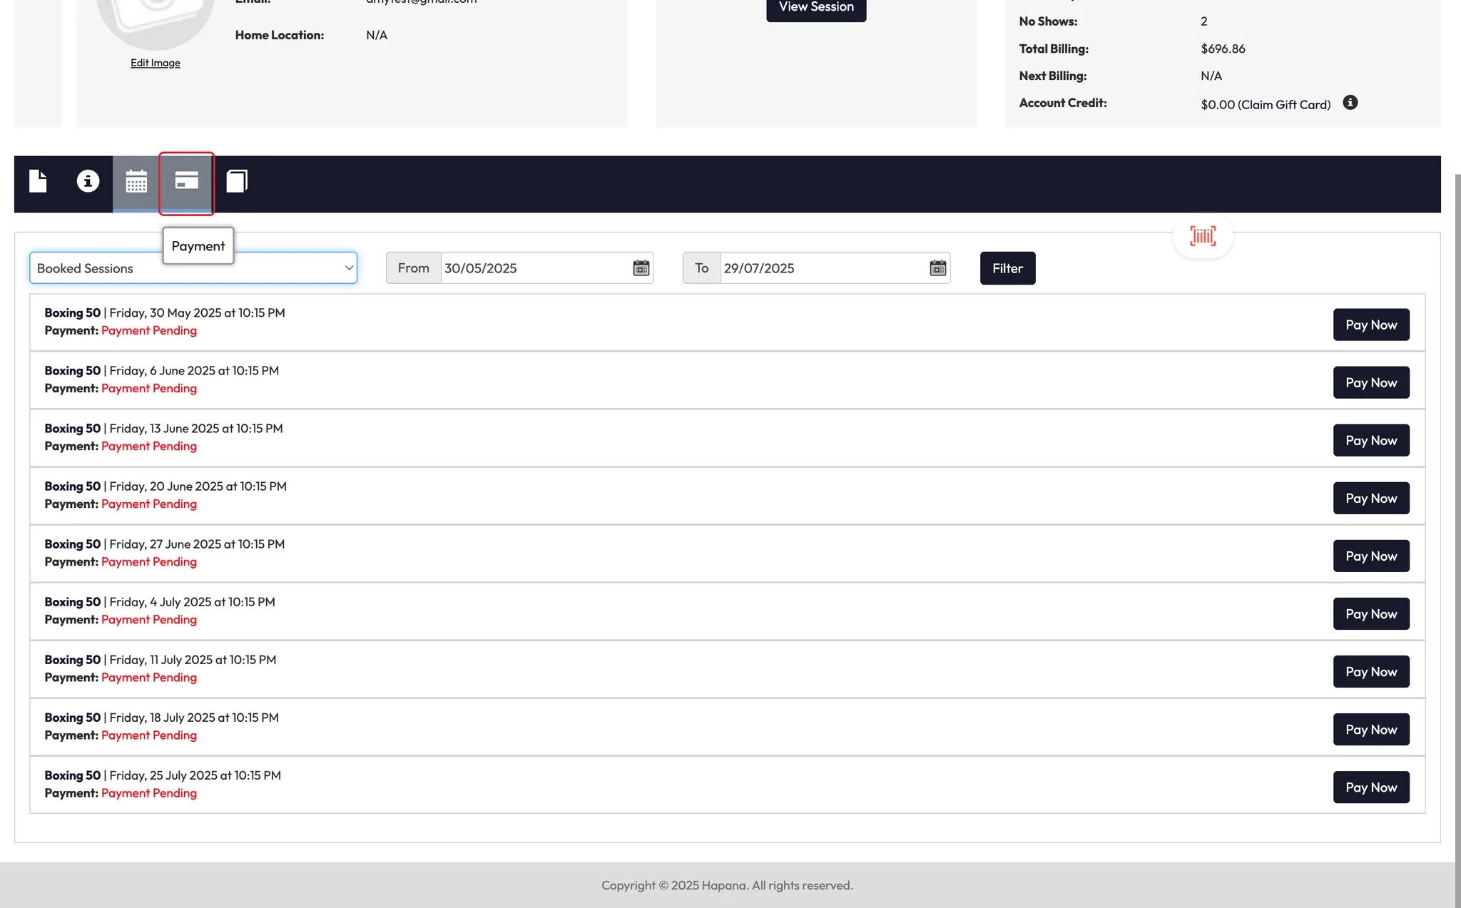Click the red barcode scanner icon

coord(1203,236)
